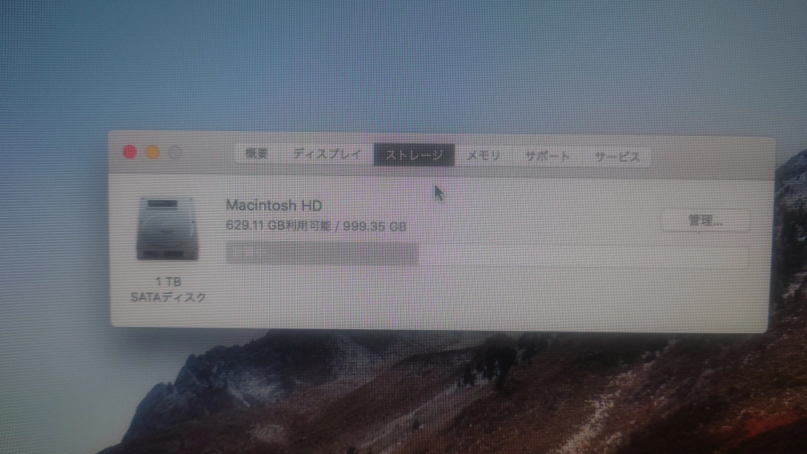This screenshot has height=454, width=807.
Task: Switch to the サービス tab
Action: tap(617, 156)
